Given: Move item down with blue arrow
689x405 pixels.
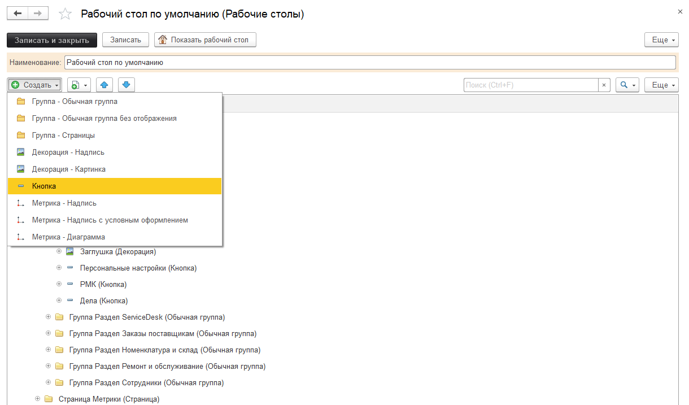Looking at the screenshot, I should pyautogui.click(x=126, y=85).
